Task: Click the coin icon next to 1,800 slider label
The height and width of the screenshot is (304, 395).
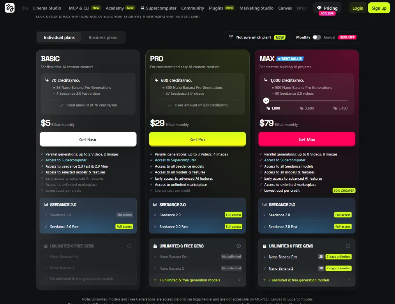Action: pyautogui.click(x=268, y=108)
